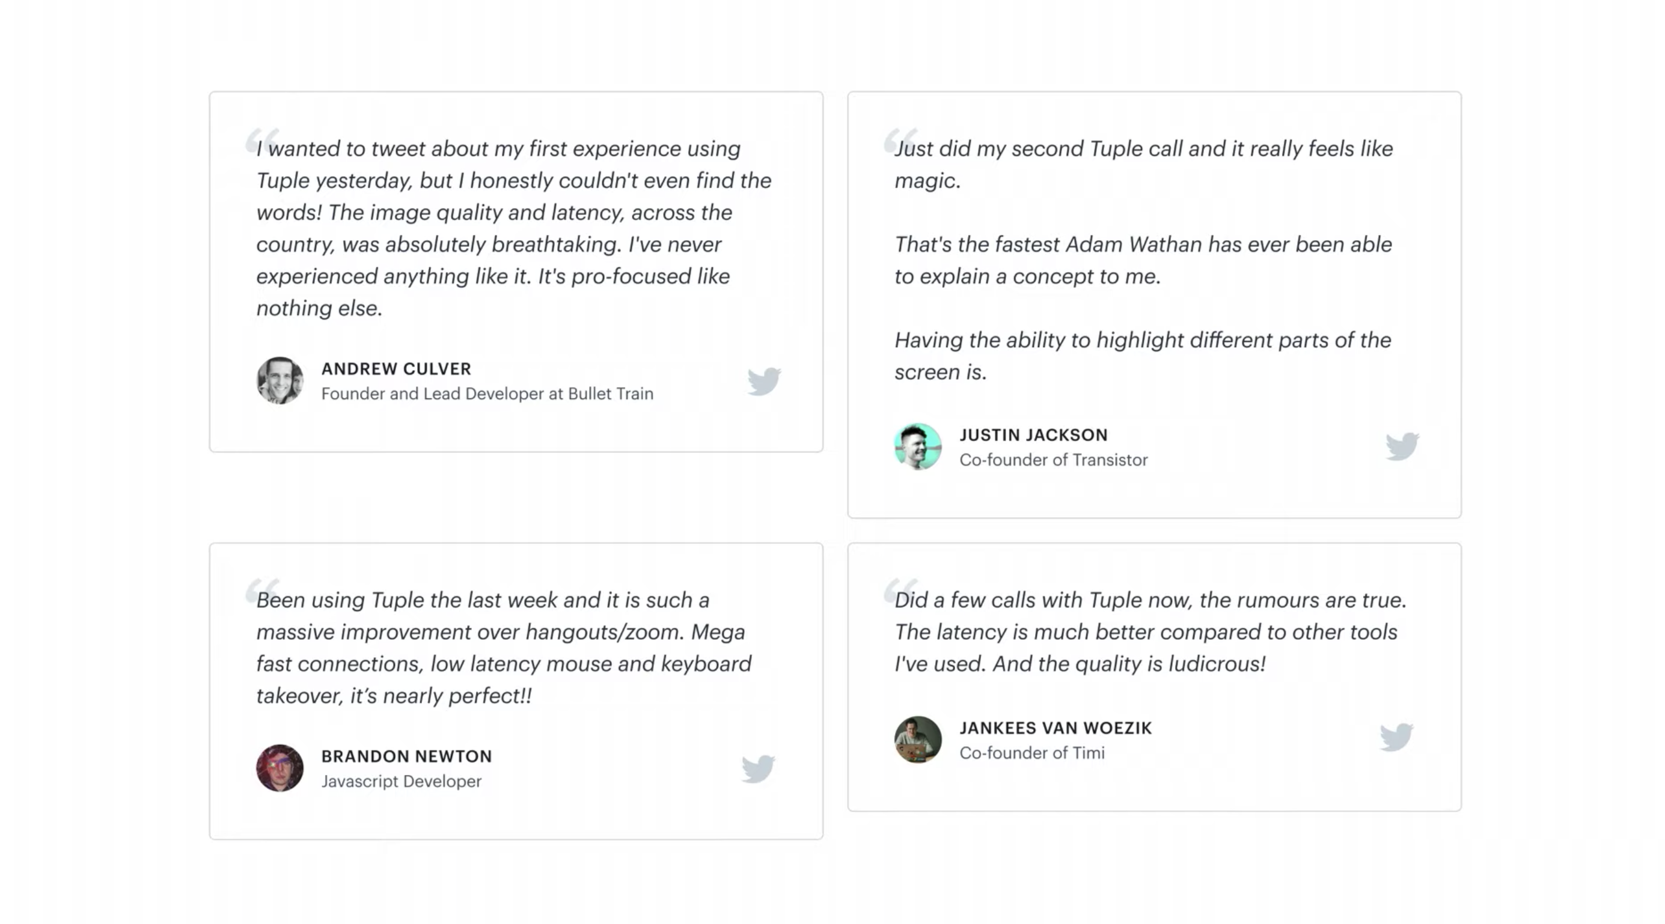Open Jankees van Woezik's avatar
Viewport: 1665px width, 924px height.
[x=918, y=739]
